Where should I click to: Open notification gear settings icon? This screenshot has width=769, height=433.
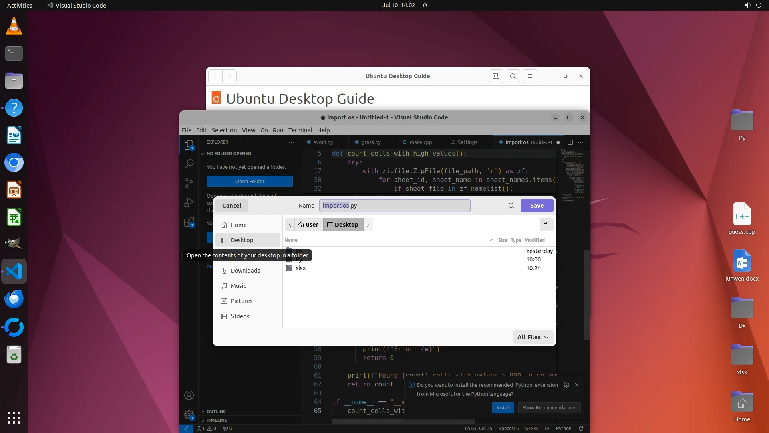(x=566, y=385)
